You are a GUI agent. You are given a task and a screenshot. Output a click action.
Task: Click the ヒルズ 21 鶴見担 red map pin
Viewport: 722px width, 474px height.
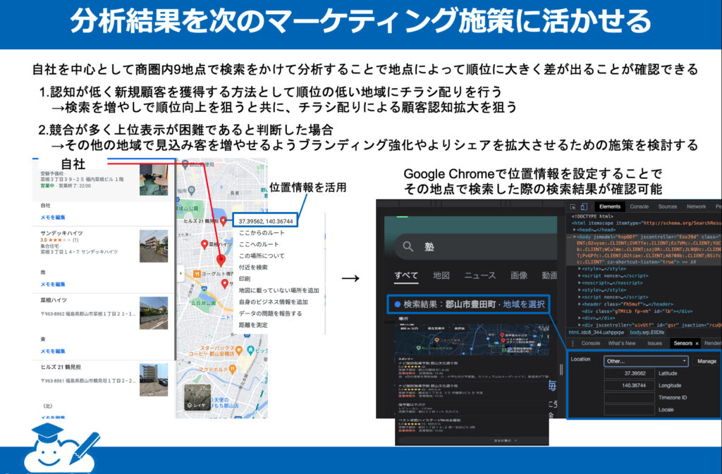click(224, 221)
